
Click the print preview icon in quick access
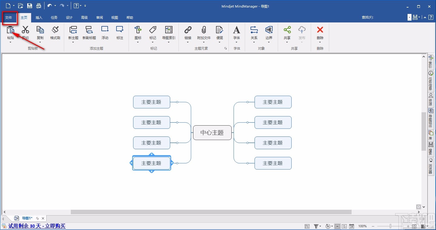coord(38,5)
